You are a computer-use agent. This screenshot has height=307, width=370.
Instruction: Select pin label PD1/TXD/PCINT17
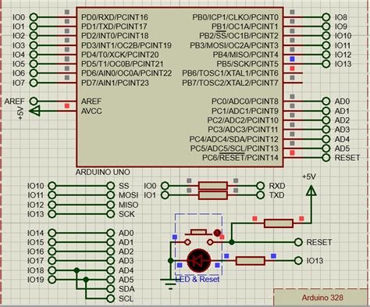[x=114, y=27]
